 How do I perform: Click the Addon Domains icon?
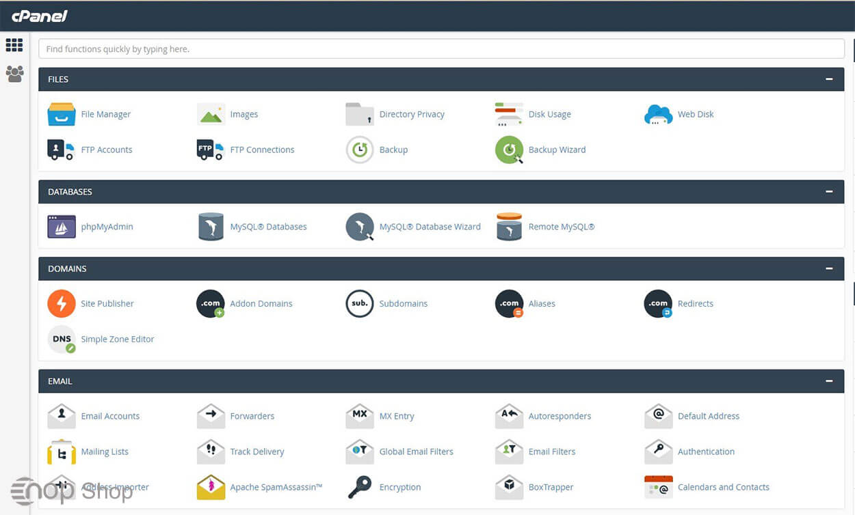tap(211, 303)
